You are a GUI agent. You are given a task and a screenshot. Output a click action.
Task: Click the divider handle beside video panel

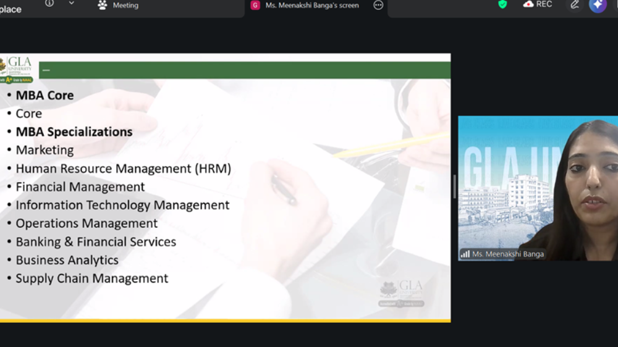tap(454, 186)
